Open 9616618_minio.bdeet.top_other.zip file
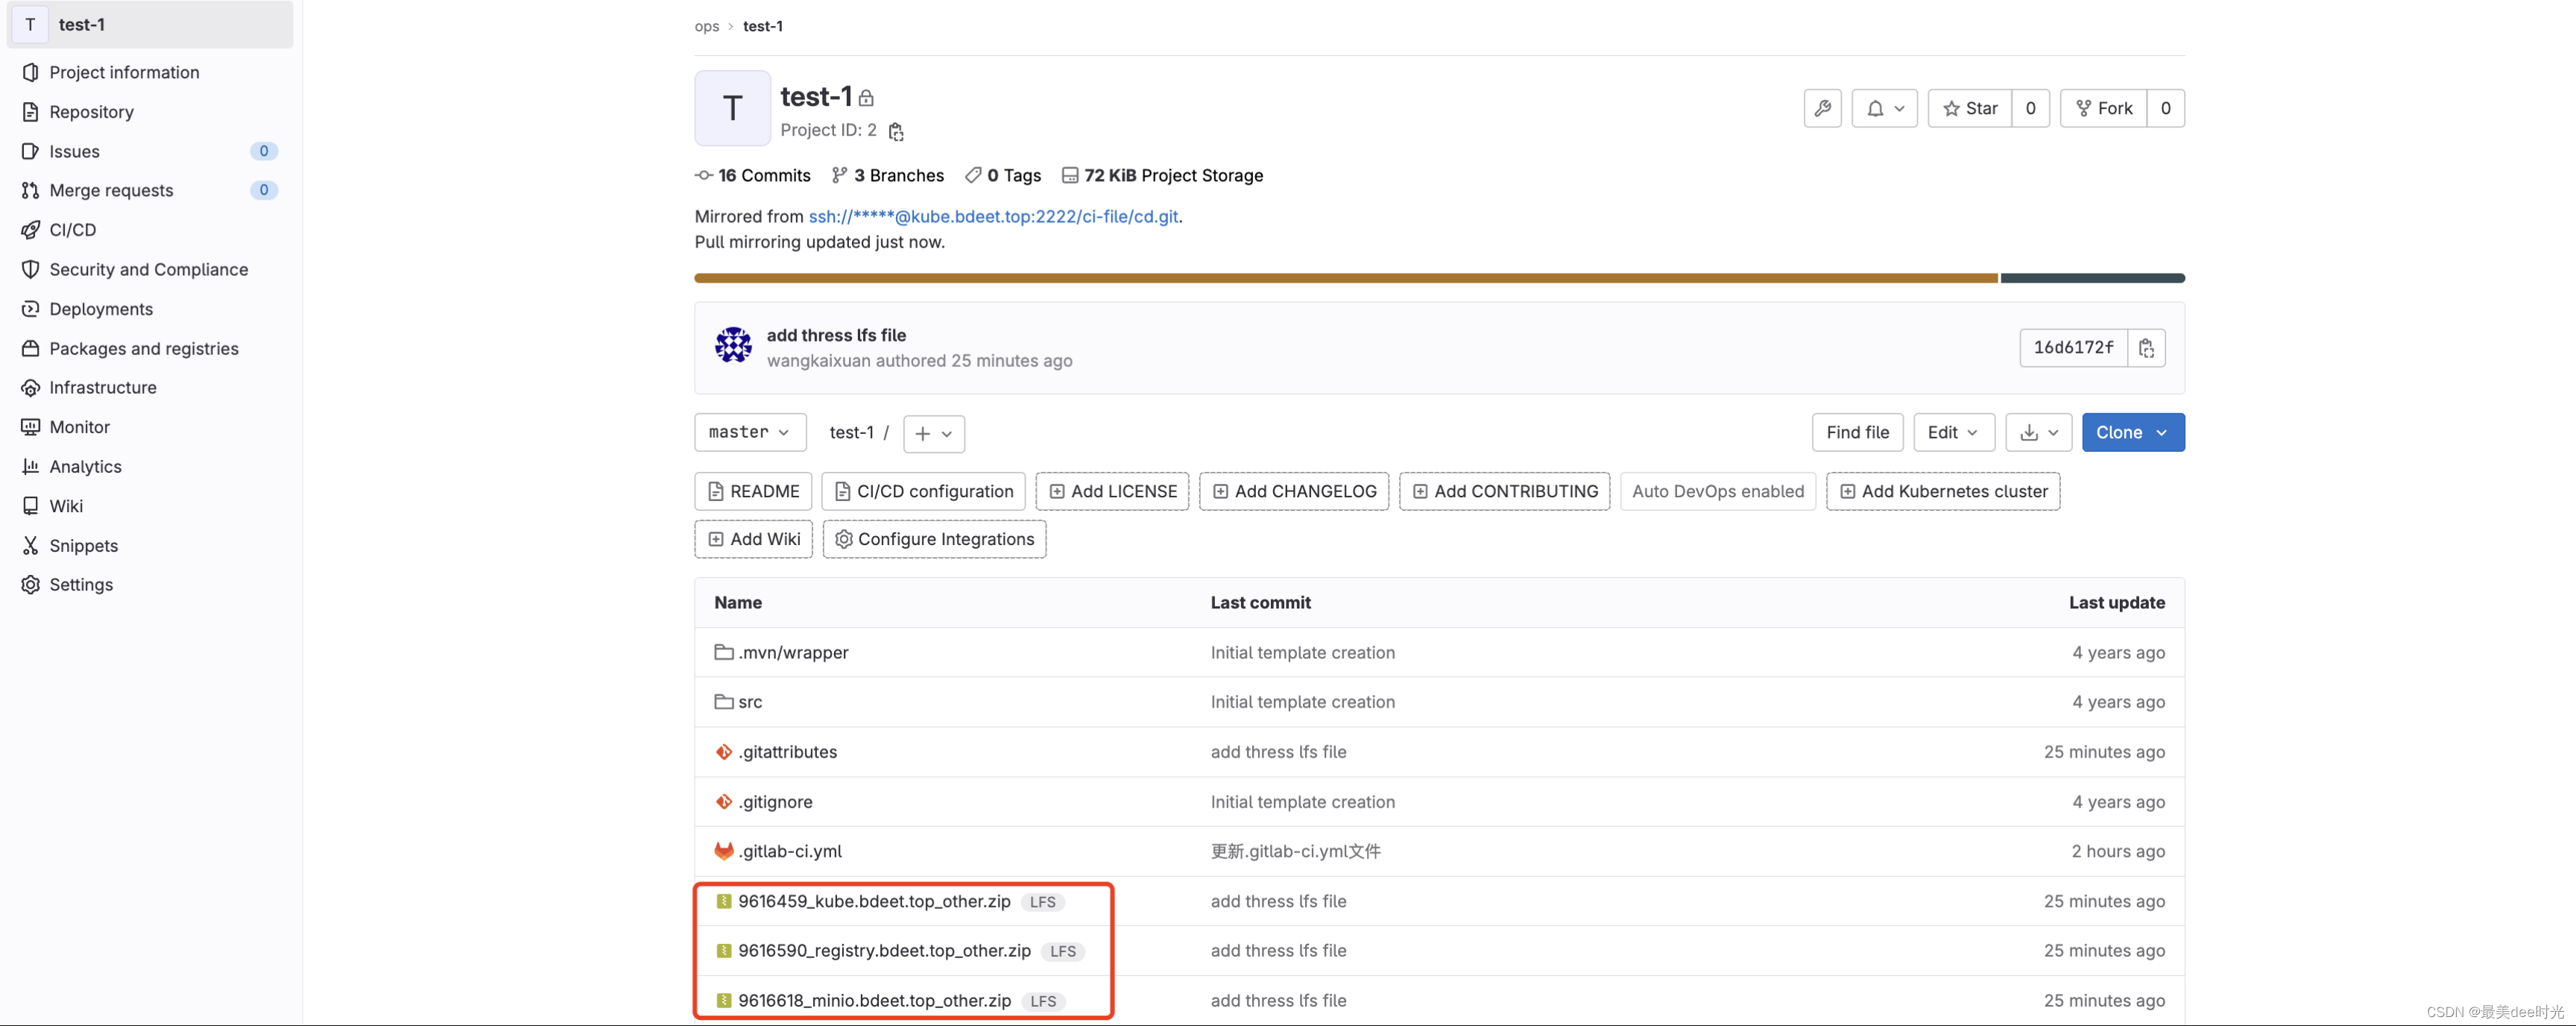 873,1000
